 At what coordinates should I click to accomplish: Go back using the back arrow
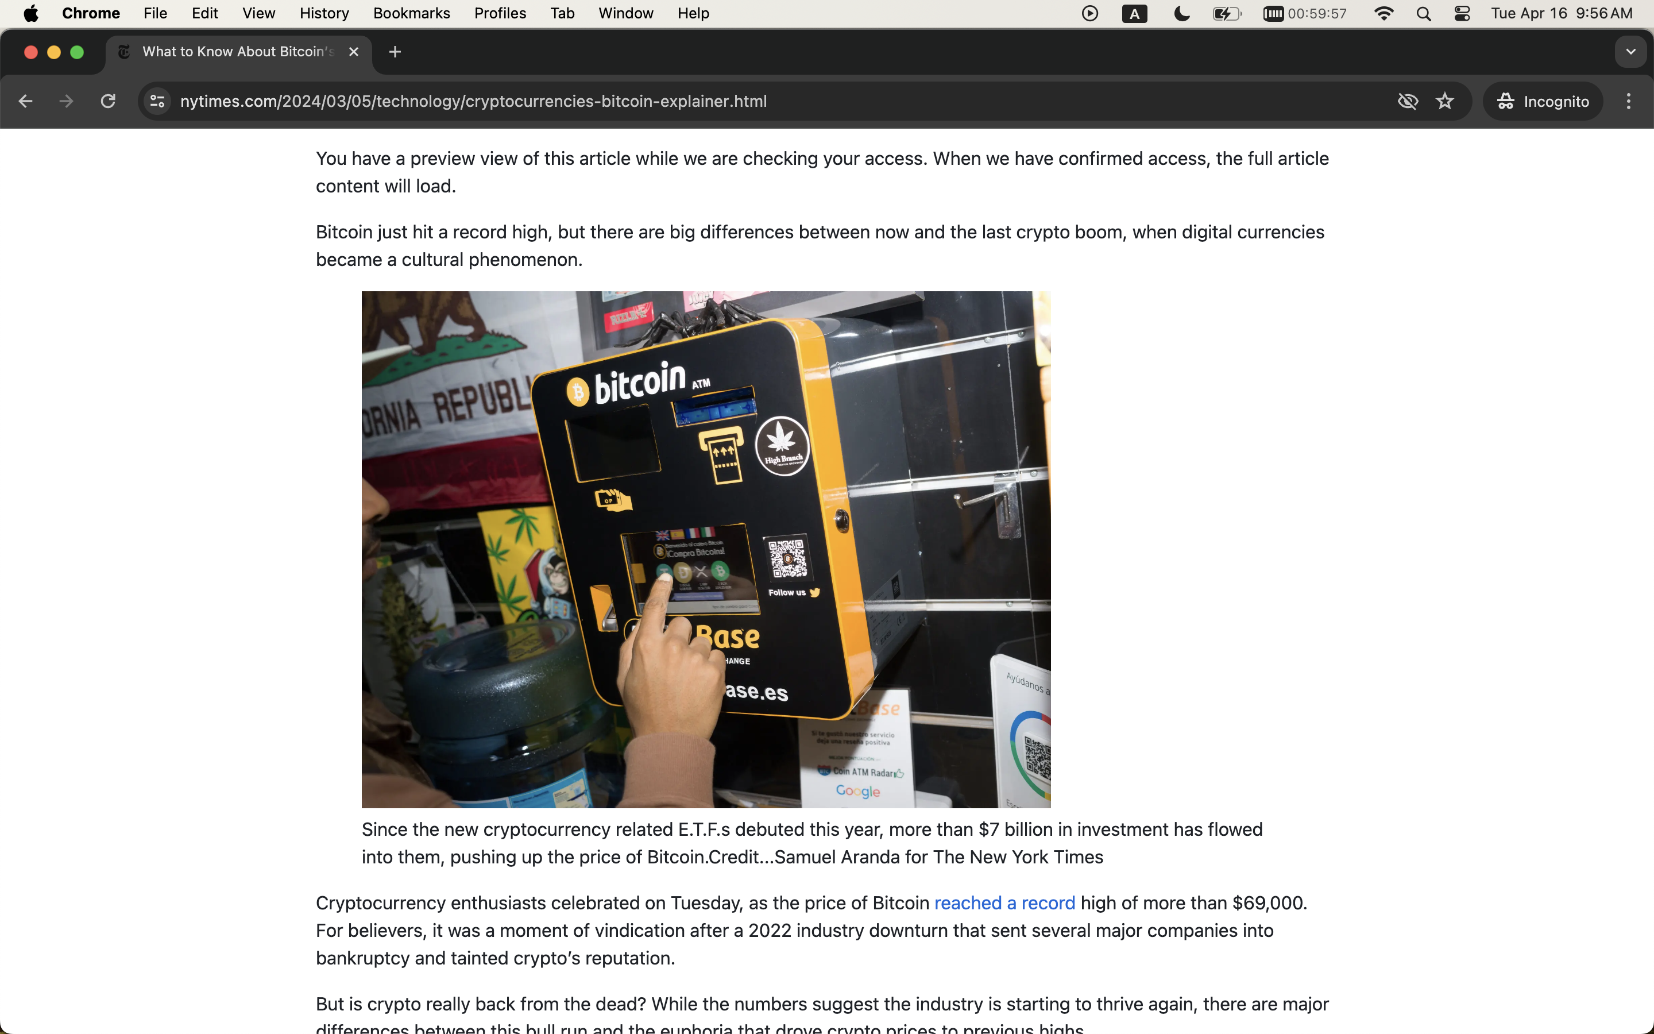[25, 101]
